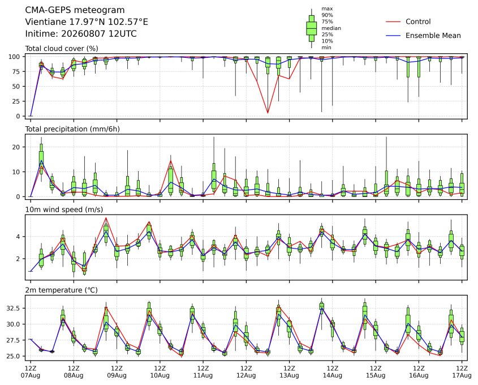The height and width of the screenshot is (385, 478).
Task: Click the '12Z 07Aug' x-axis tick label
Action: pyautogui.click(x=31, y=372)
